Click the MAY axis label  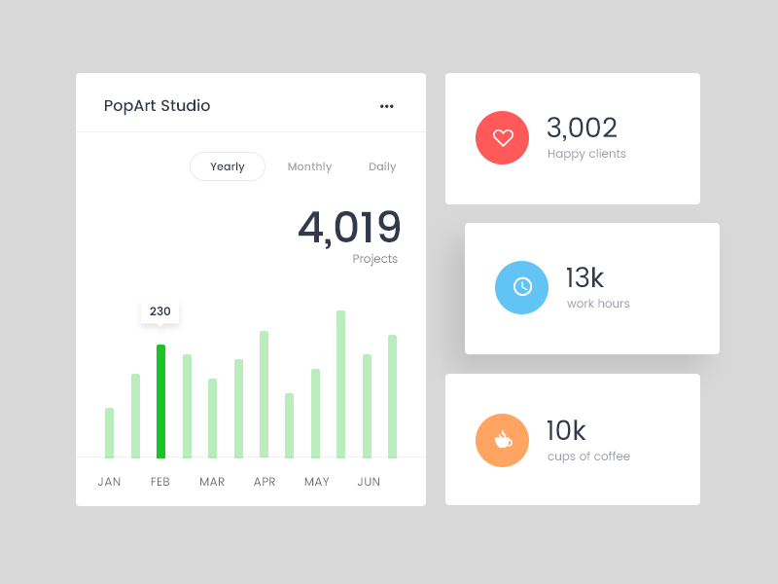317,482
